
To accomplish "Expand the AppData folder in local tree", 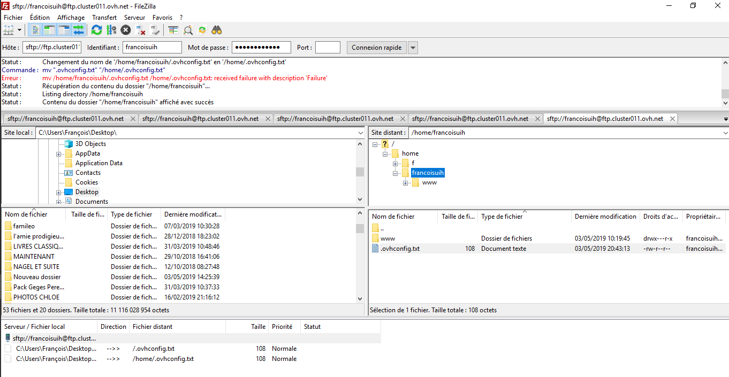I will [58, 154].
